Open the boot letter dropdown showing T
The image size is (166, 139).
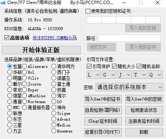(x=140, y=74)
